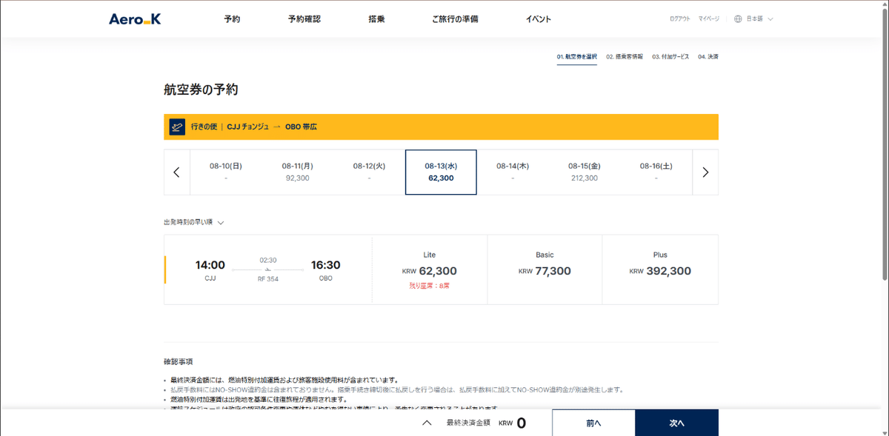Open マイページ link
This screenshot has width=889, height=436.
tap(708, 19)
